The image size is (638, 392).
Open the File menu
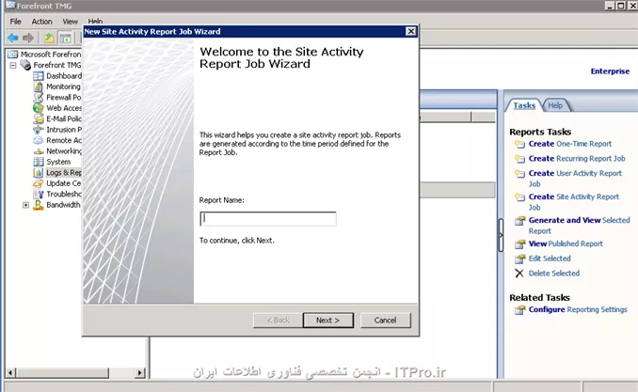[15, 22]
